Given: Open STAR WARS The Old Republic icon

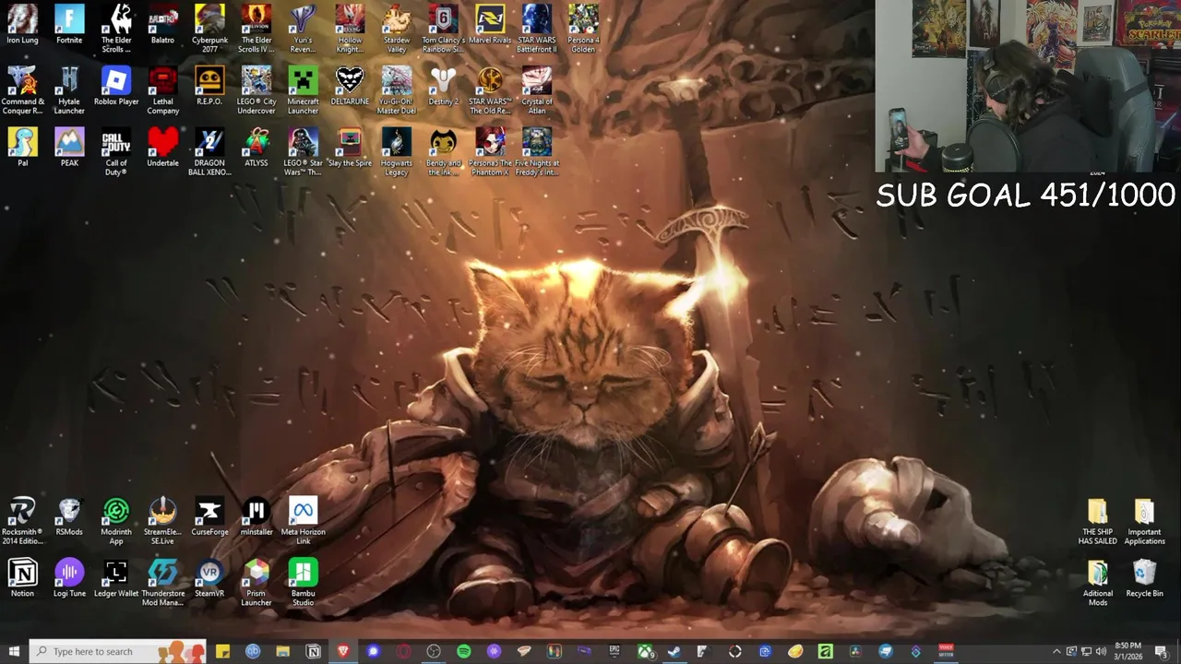Looking at the screenshot, I should pos(490,90).
